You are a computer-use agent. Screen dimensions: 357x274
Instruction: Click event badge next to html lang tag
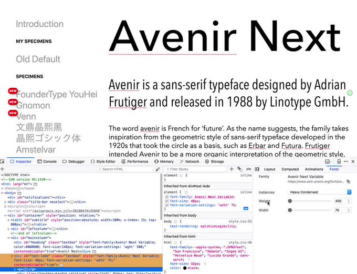(x=36, y=184)
